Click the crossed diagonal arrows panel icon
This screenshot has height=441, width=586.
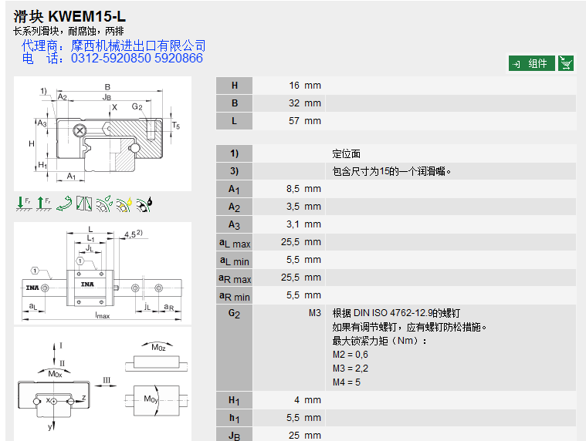tap(84, 204)
